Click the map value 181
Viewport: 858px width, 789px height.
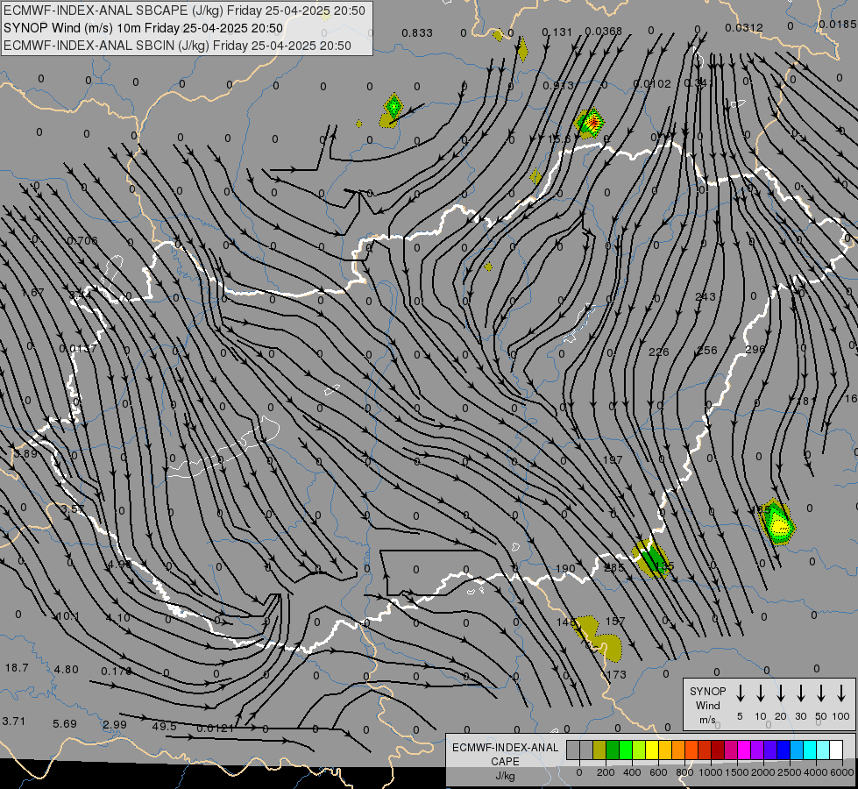click(x=805, y=402)
